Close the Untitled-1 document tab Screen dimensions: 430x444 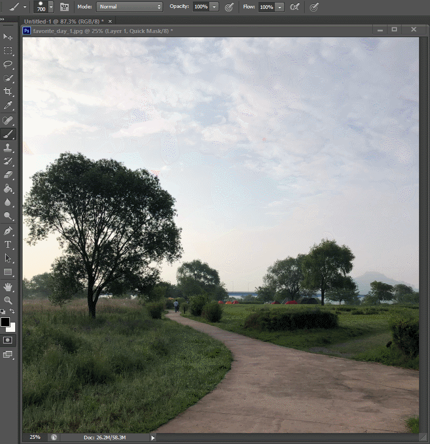[x=110, y=21]
